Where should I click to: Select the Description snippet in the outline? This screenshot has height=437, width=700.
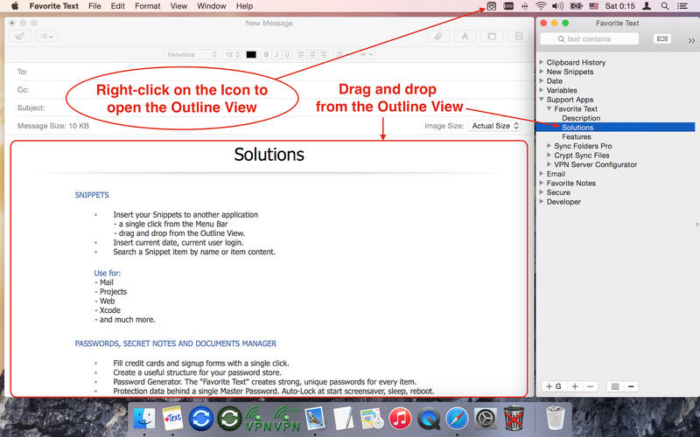pos(581,118)
